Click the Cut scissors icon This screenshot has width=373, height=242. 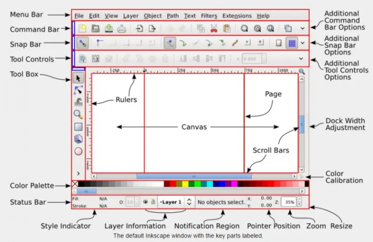tap(214, 28)
